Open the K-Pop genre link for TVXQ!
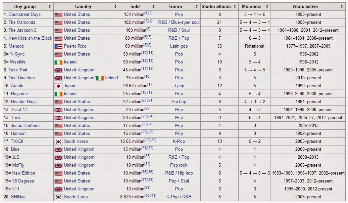Screen dimensions: 348x203 179,141
